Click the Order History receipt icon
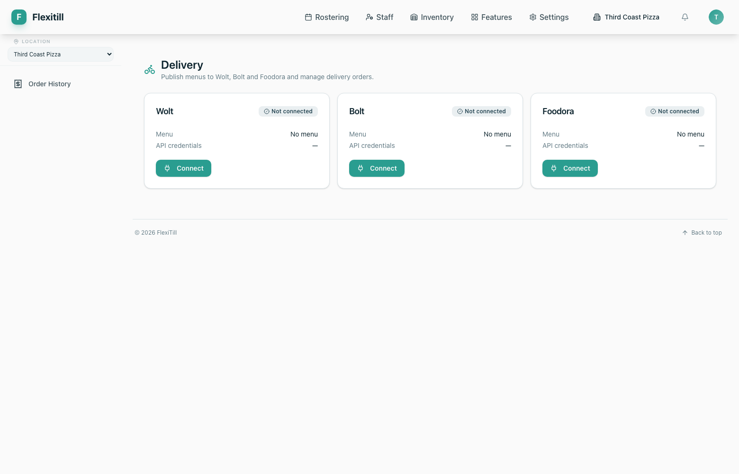Screen dimensions: 739x474 click(x=18, y=84)
